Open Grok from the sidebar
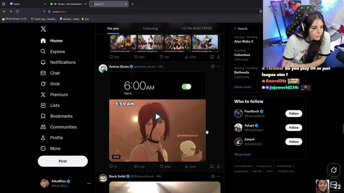This screenshot has width=344, height=193. tap(50, 84)
